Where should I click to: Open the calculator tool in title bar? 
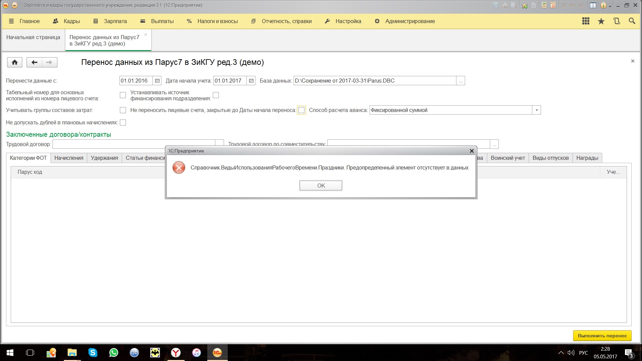point(544,5)
